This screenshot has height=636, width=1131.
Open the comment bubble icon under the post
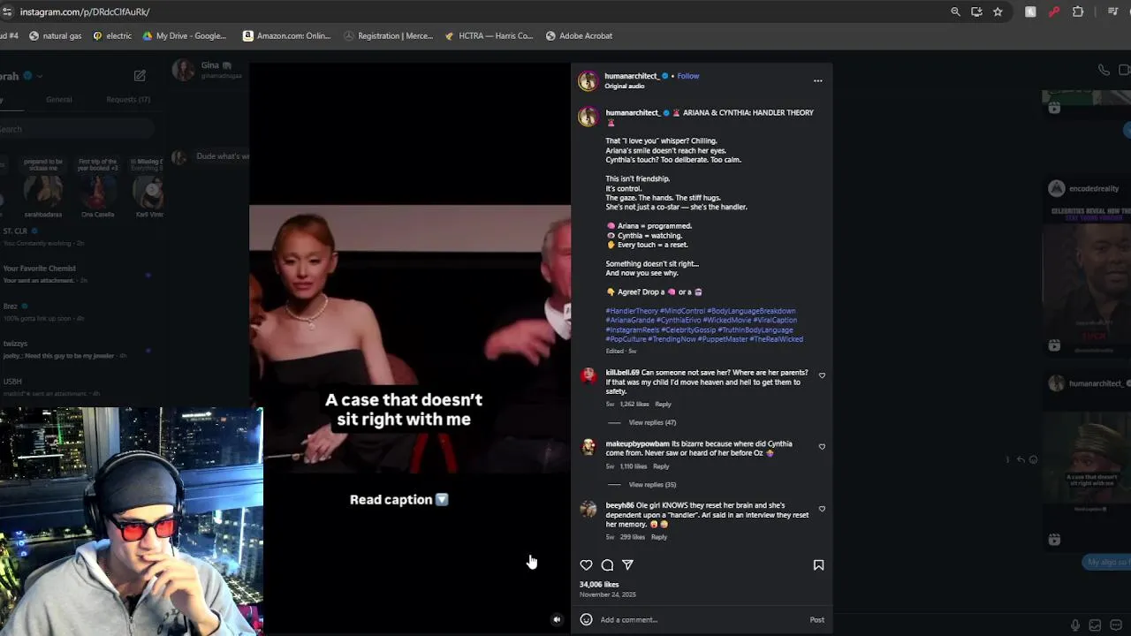pos(607,565)
